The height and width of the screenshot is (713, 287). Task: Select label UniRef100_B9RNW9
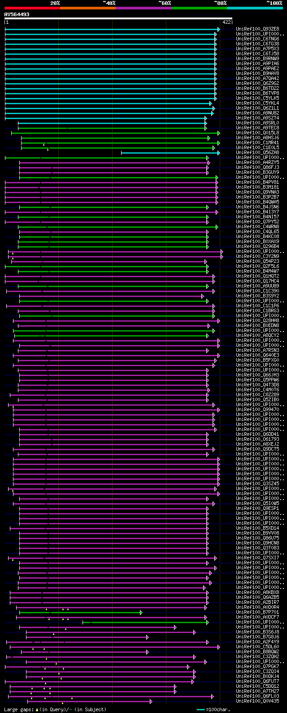pos(257,59)
